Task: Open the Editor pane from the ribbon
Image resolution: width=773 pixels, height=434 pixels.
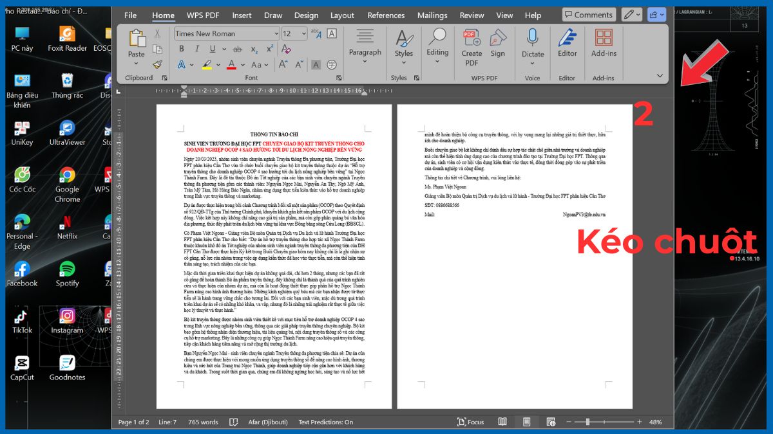Action: pos(567,44)
